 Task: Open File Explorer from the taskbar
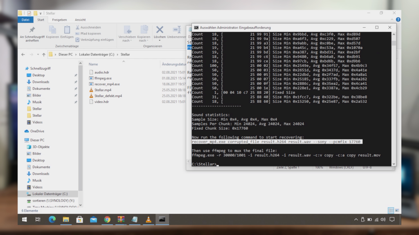coord(66,219)
